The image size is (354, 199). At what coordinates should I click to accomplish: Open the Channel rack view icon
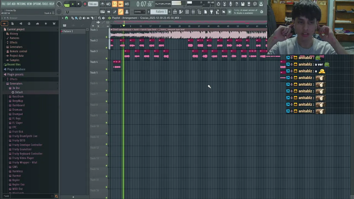point(187,12)
